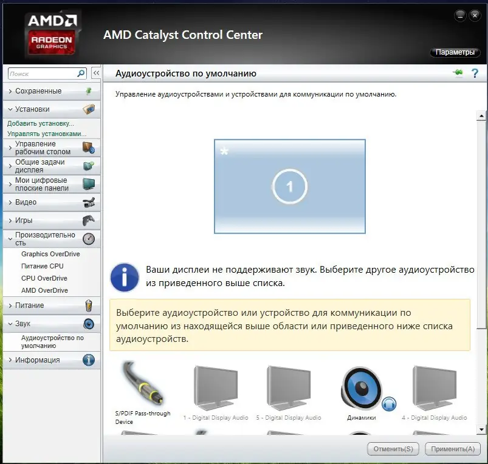Screen dimensions: 488x464
Task: Click the green connector icon in the header
Action: (458, 72)
